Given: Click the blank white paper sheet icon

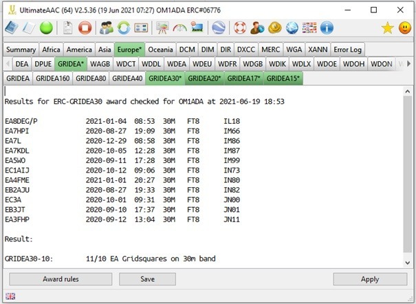Looking at the screenshot, I should (28, 28).
